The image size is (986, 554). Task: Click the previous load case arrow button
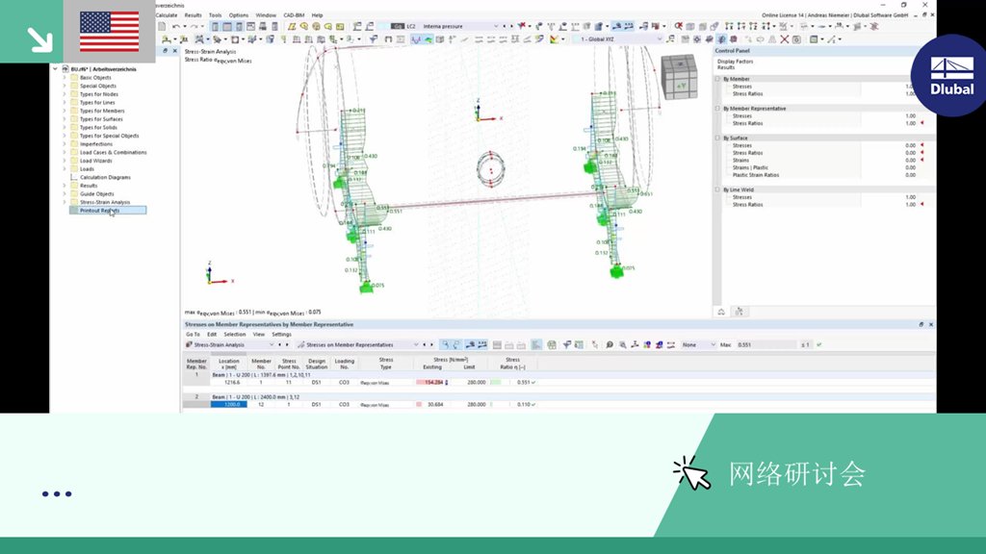click(504, 26)
